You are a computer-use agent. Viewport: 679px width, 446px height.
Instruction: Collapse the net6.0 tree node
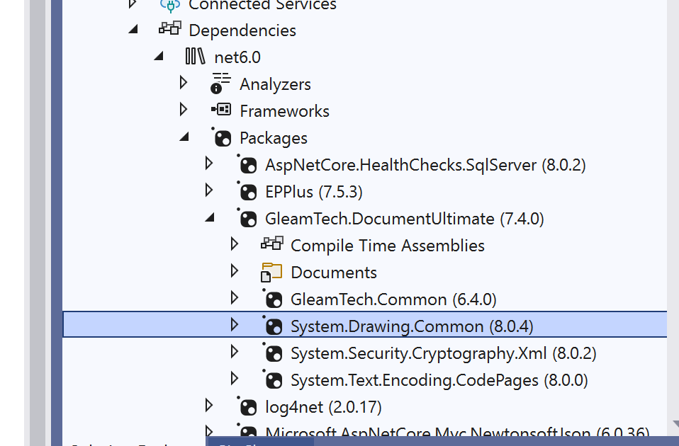pyautogui.click(x=159, y=57)
